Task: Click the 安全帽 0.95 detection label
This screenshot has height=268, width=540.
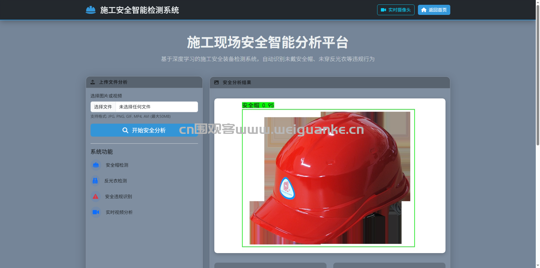Action: [x=258, y=105]
